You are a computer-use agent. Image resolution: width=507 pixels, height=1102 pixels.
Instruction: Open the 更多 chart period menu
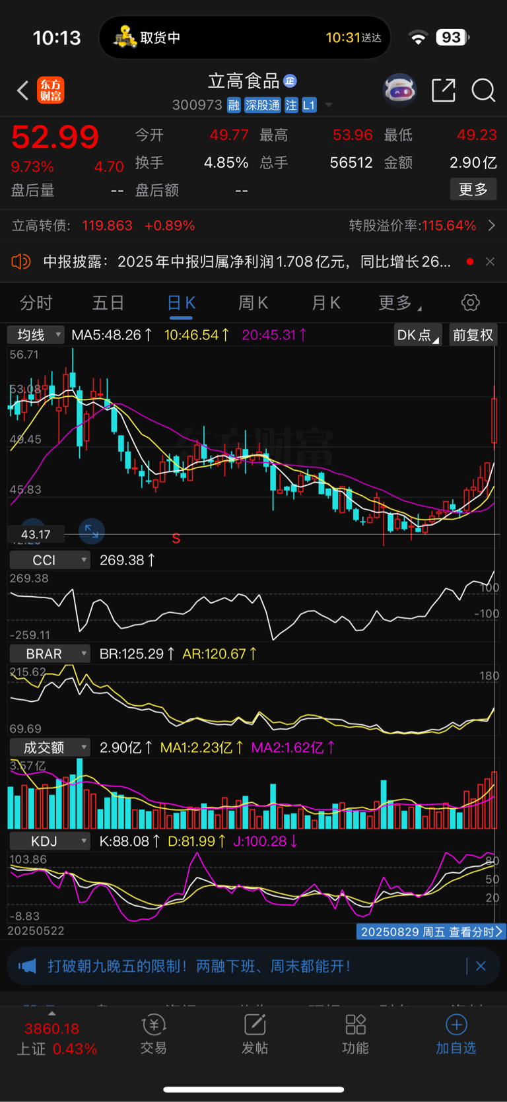pyautogui.click(x=399, y=303)
